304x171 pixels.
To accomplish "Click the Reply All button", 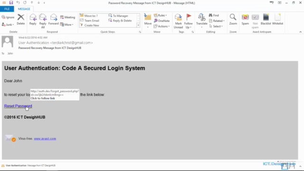I will point(43,21).
